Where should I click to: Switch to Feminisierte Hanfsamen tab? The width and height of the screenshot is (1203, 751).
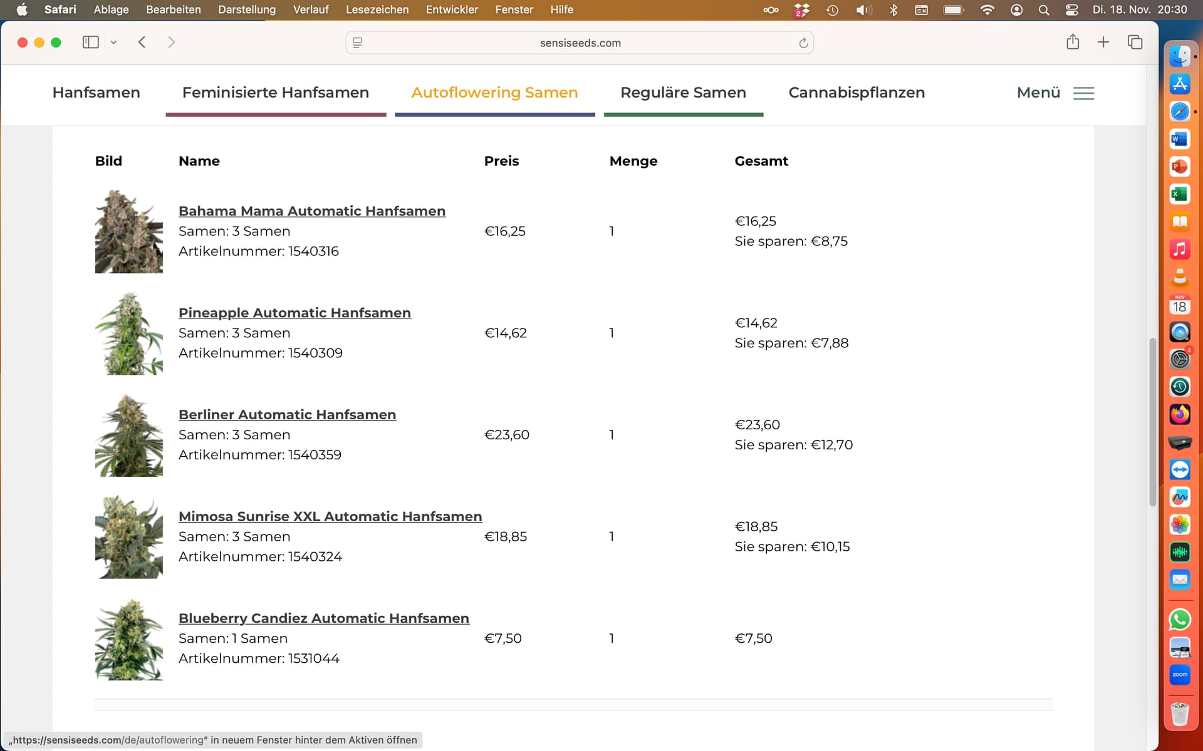[276, 93]
